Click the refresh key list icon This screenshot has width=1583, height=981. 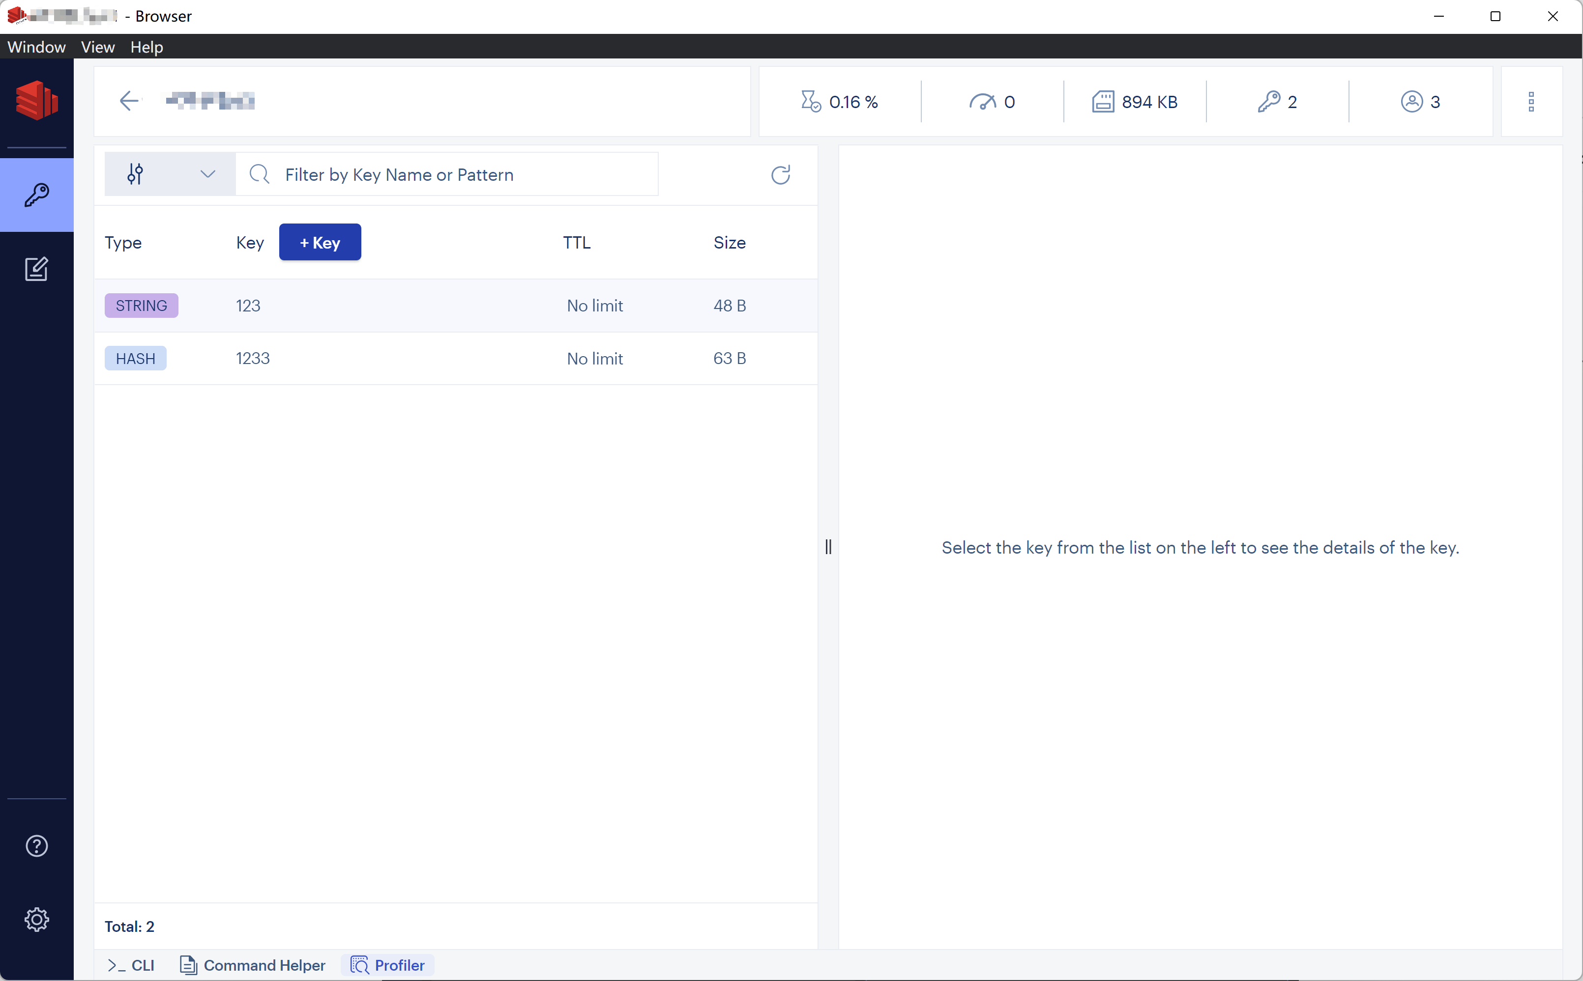[780, 174]
